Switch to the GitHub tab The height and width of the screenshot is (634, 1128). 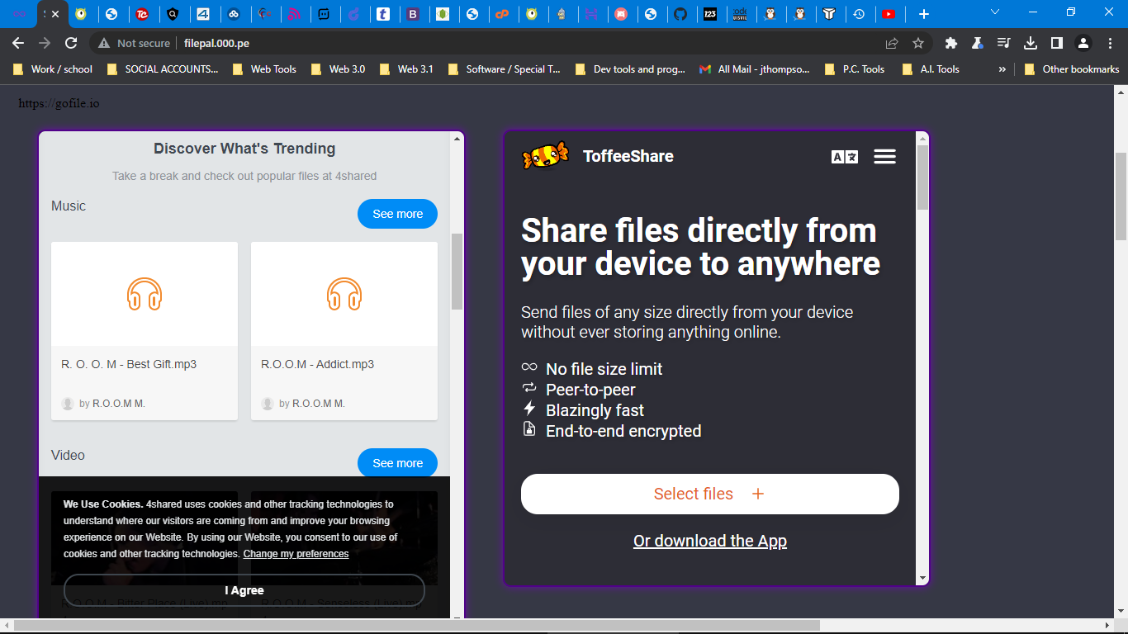coord(680,14)
